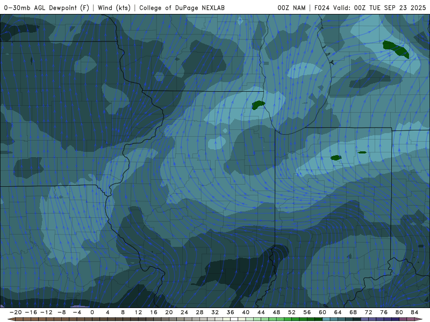Select the 84 color scale label

[414, 312]
